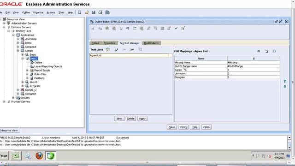Click the Open folder icon in main toolbar
The width and height of the screenshot is (295, 166).
[x=87, y=12]
